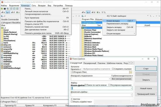Open the Глубина вложенности dropdown Все (неограниченная)

[x=122, y=79]
